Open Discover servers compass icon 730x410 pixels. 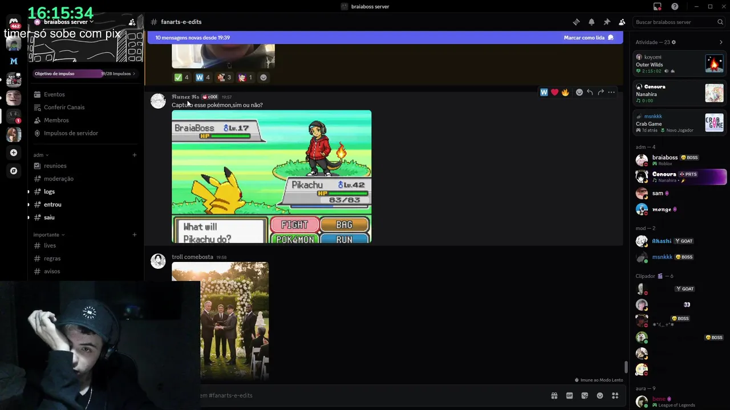point(14,171)
